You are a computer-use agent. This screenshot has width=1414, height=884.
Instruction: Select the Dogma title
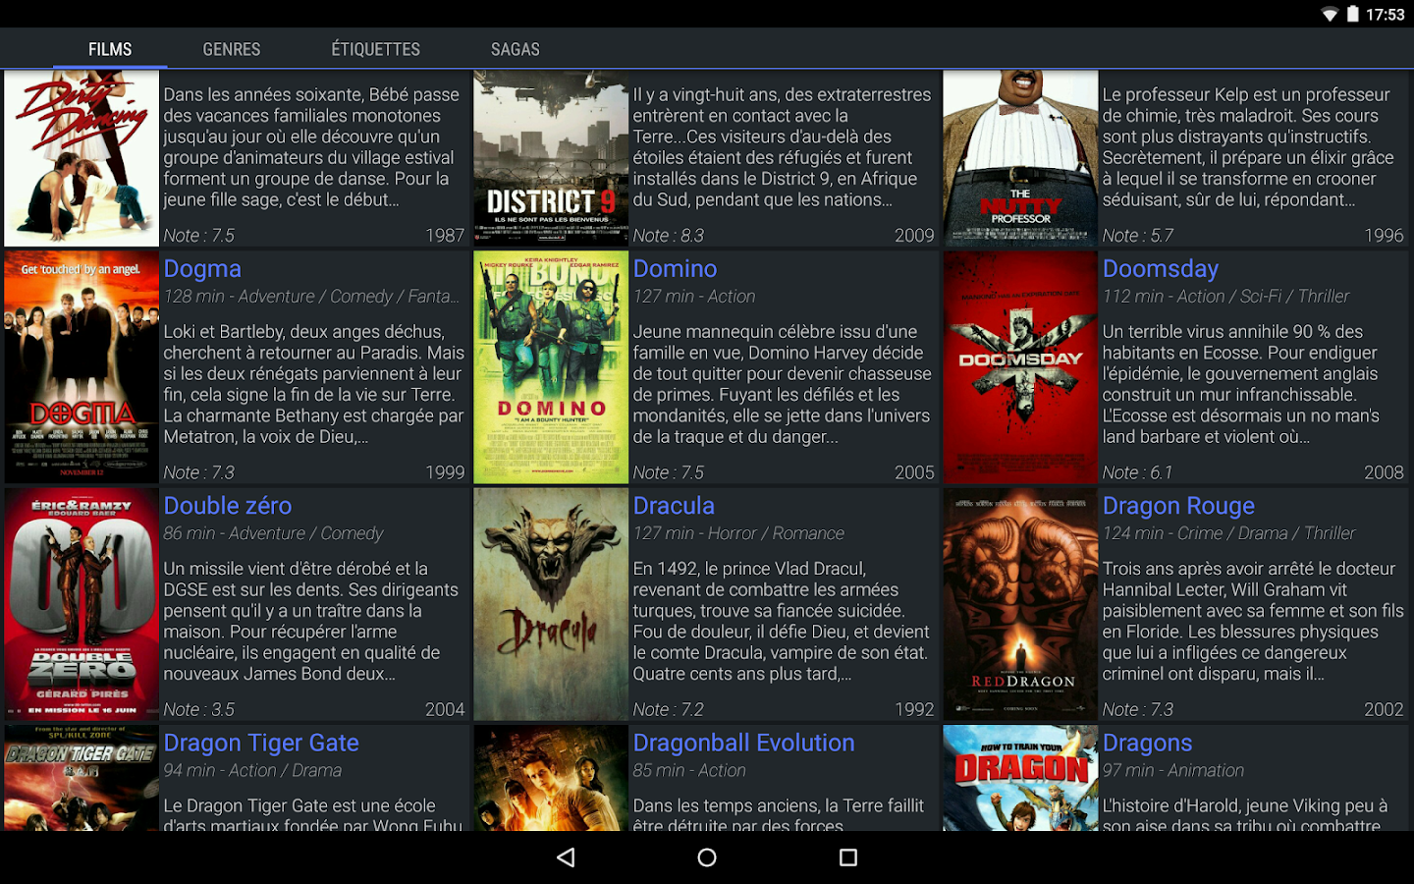[202, 269]
